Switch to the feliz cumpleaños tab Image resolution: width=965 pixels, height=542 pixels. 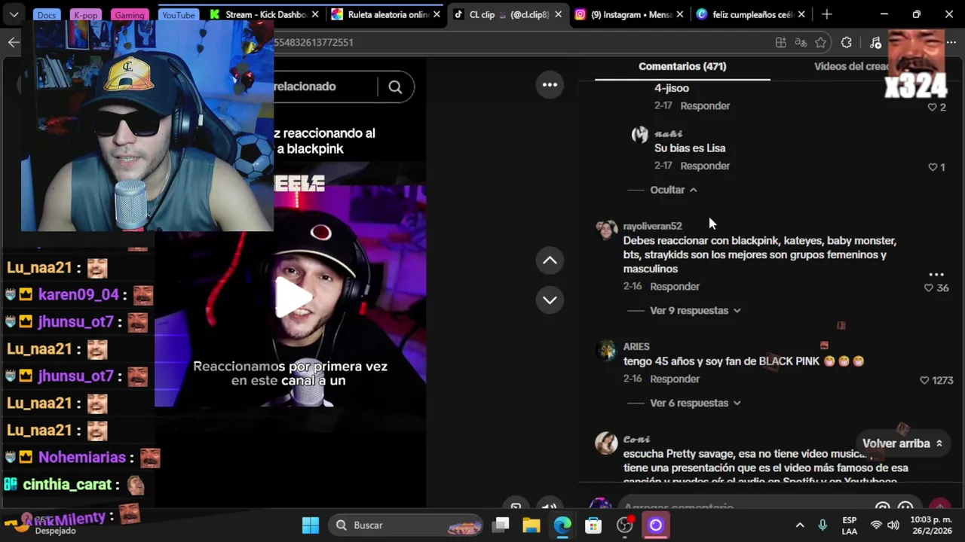752,14
